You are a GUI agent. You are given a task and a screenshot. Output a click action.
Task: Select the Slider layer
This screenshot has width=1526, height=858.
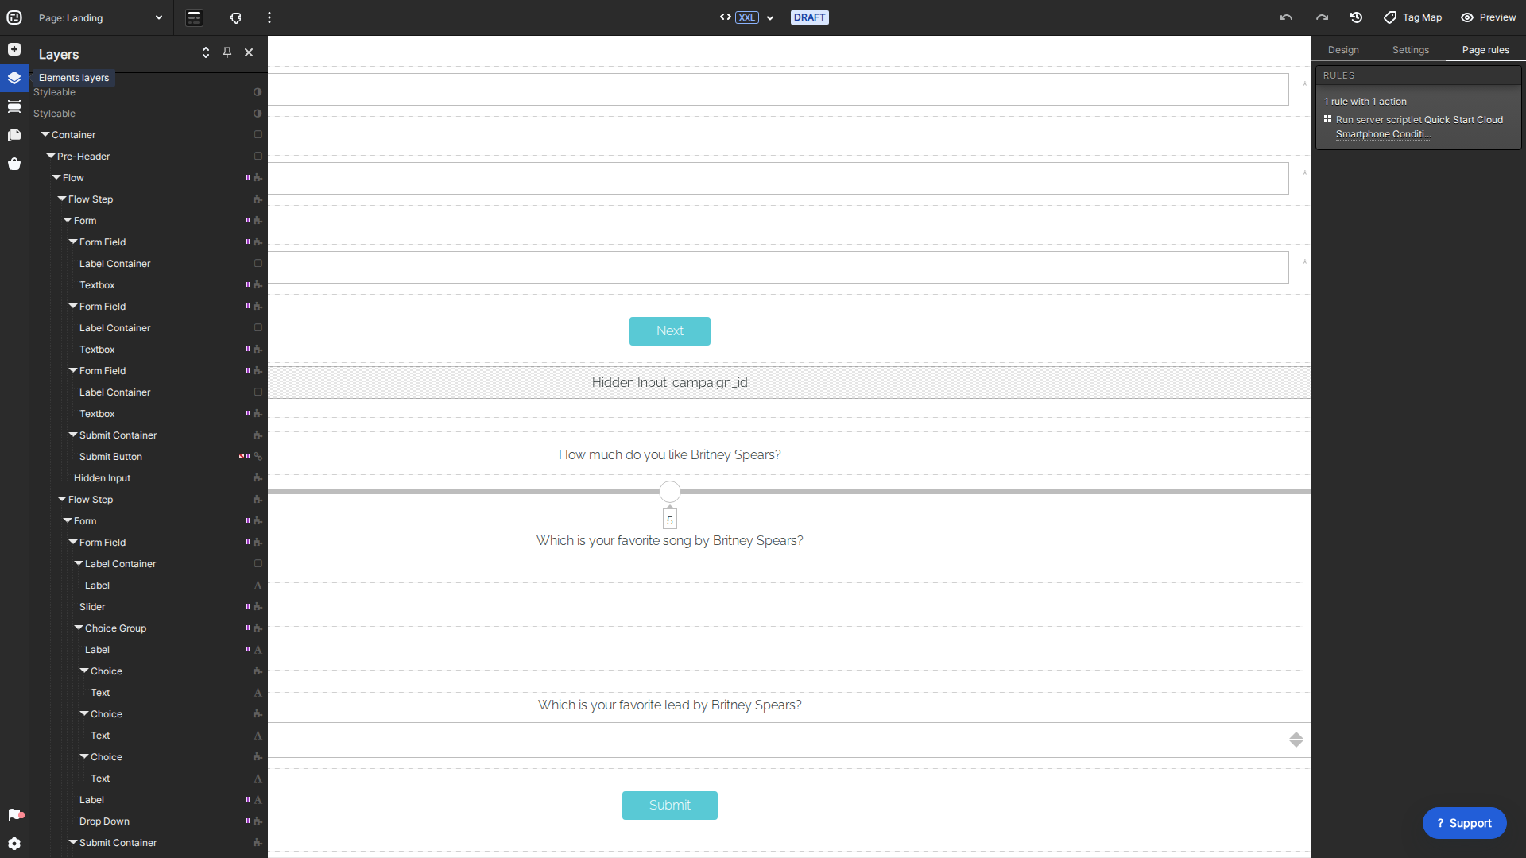click(x=92, y=607)
